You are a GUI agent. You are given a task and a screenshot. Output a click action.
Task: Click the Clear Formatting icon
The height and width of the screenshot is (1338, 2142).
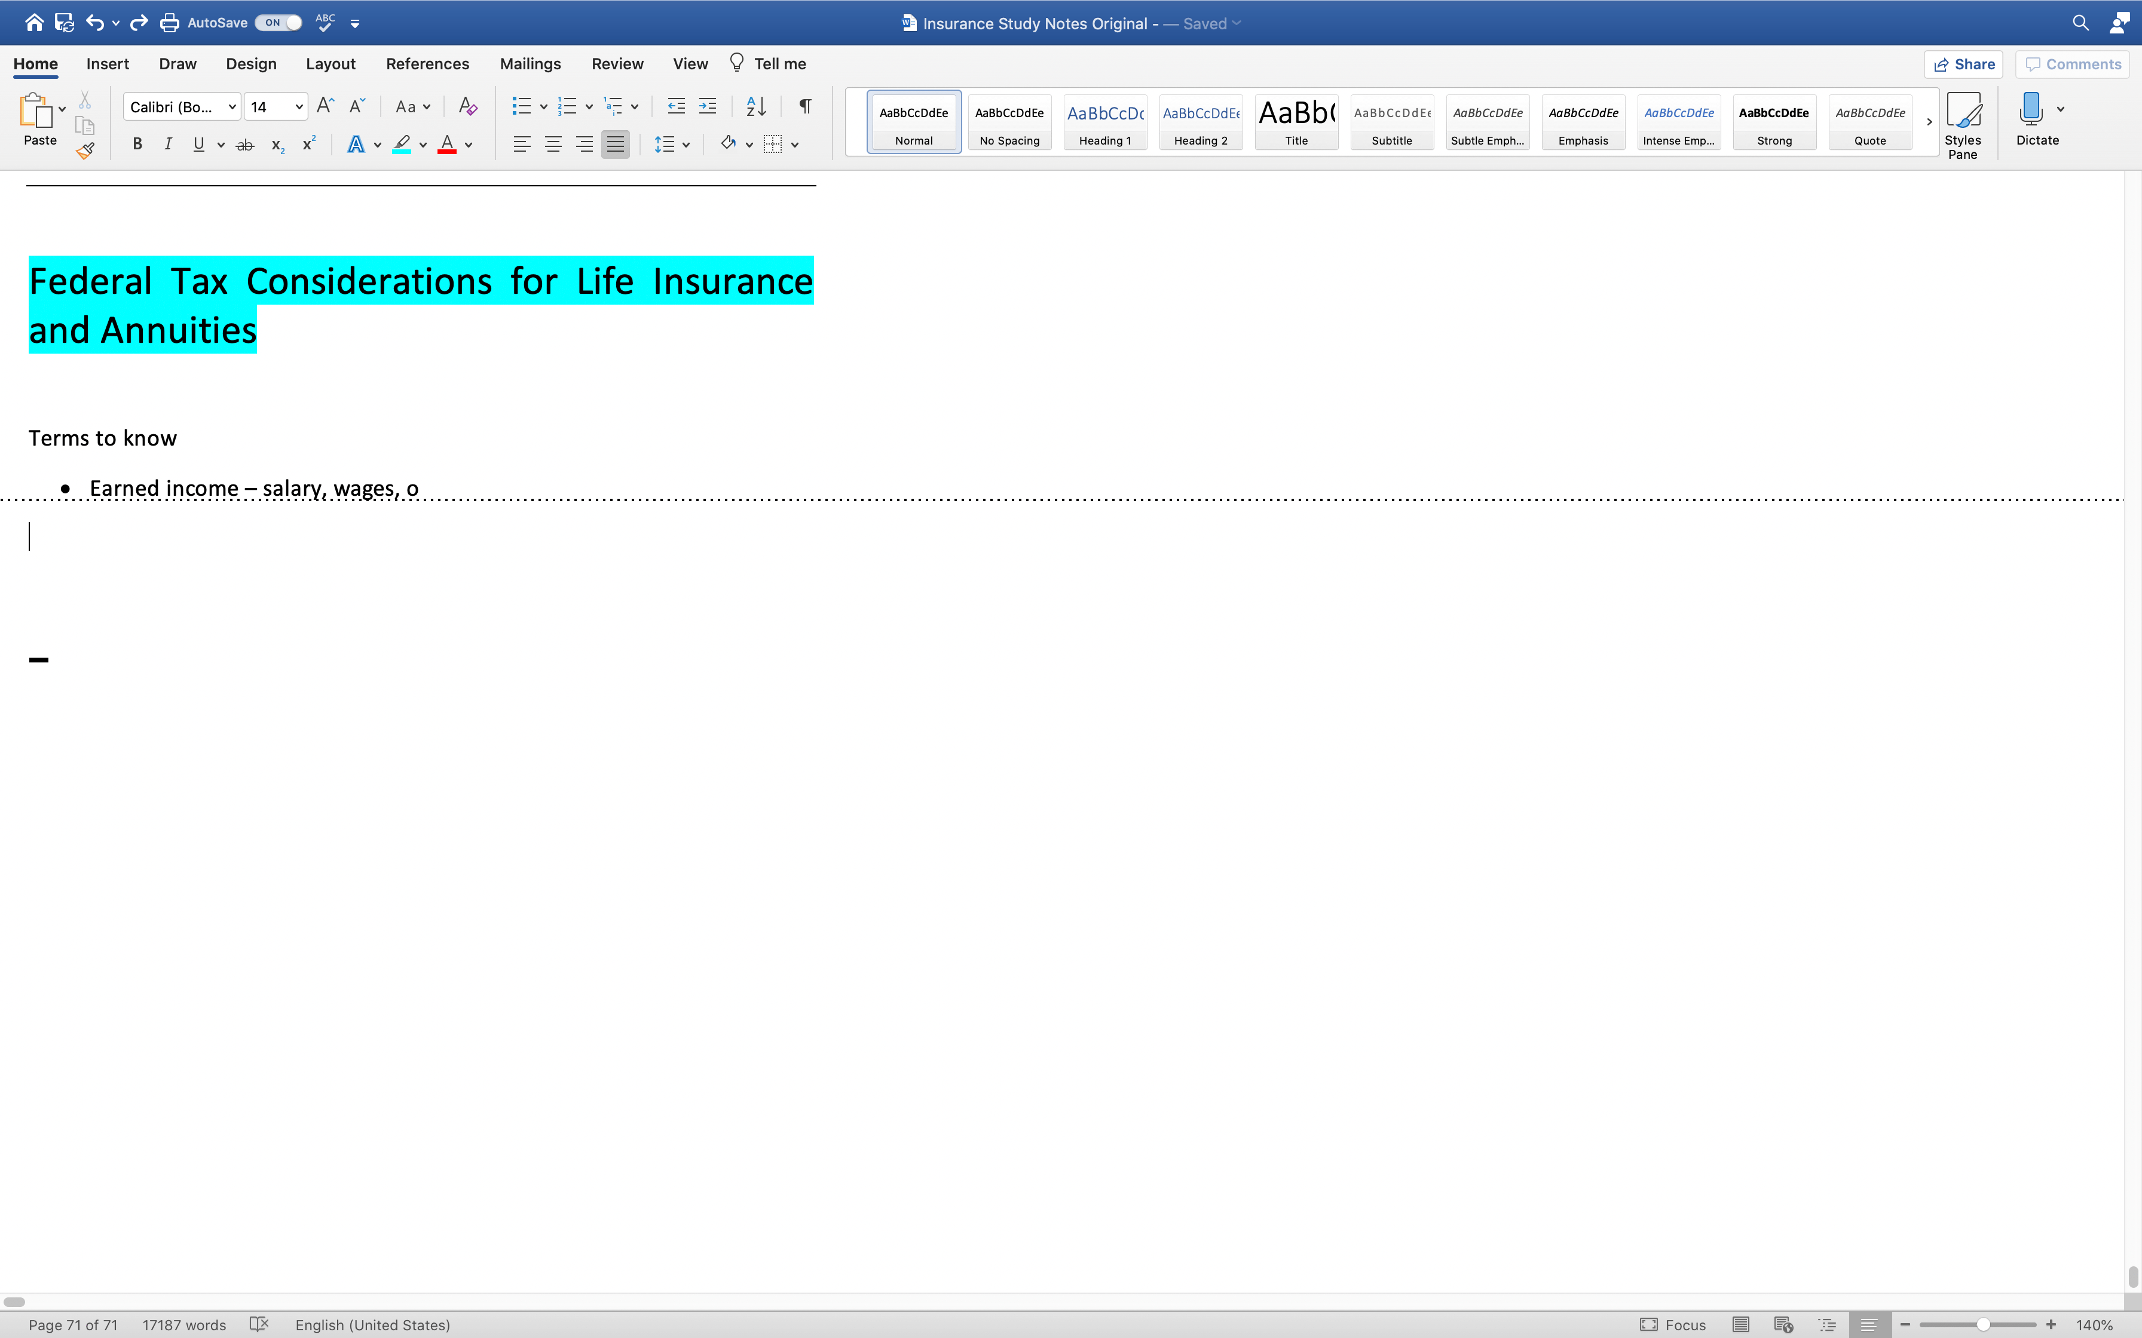(467, 107)
